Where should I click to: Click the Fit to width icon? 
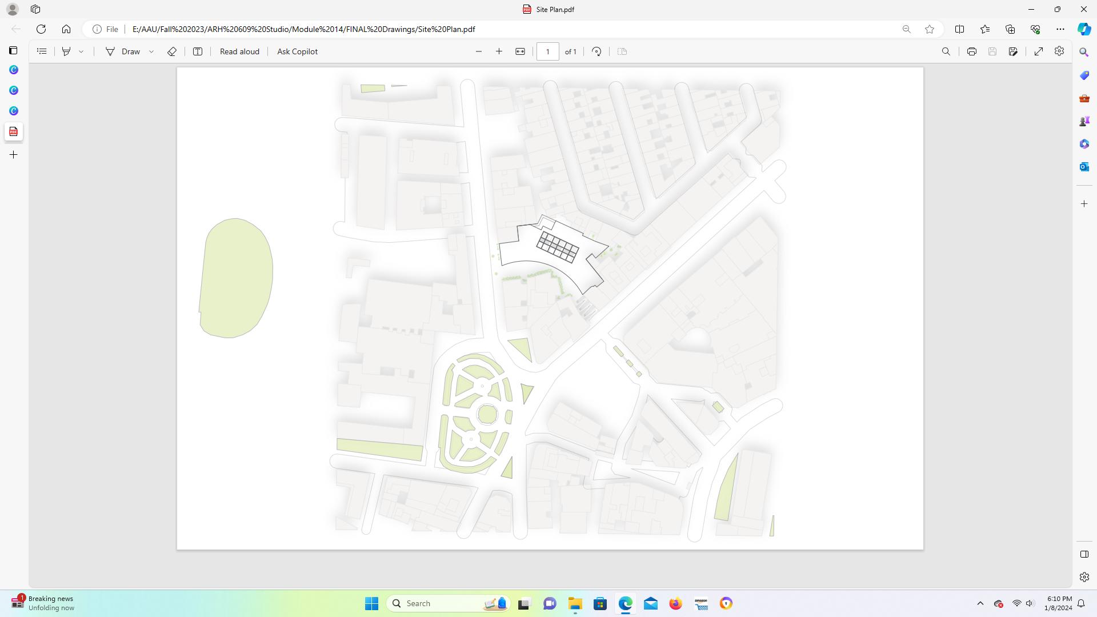click(x=520, y=51)
